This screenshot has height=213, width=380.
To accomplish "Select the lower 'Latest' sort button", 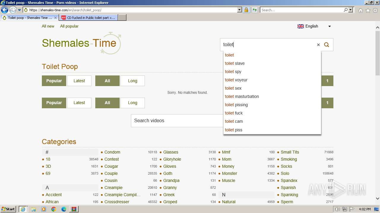I will point(79,103).
